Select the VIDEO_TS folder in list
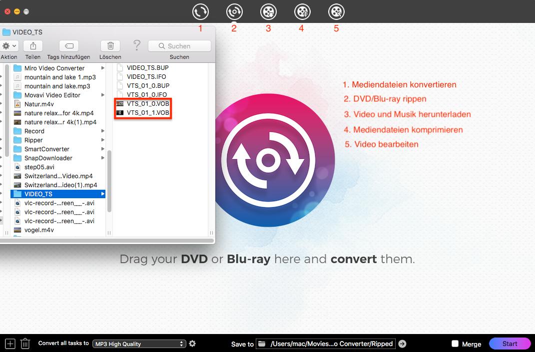The image size is (535, 352). tap(38, 194)
